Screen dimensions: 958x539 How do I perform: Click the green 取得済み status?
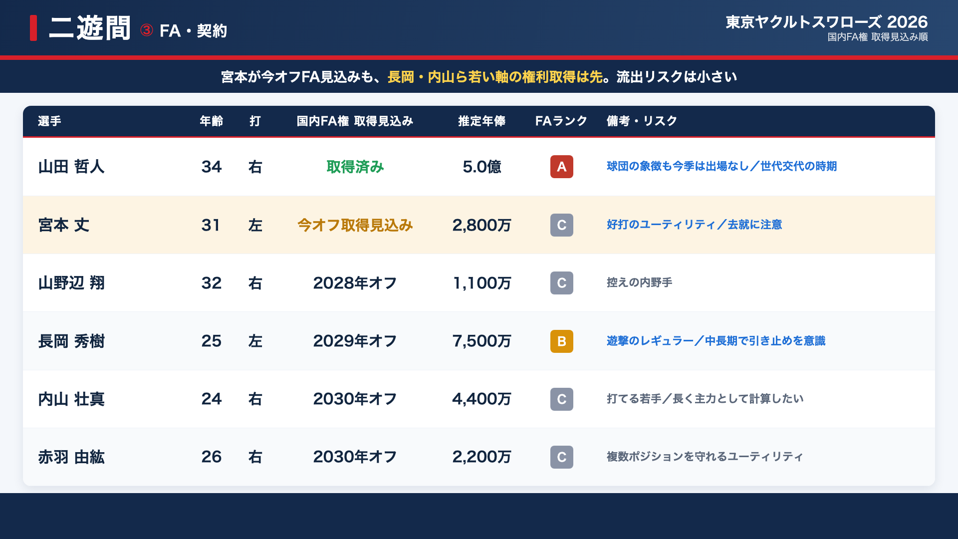coord(355,167)
